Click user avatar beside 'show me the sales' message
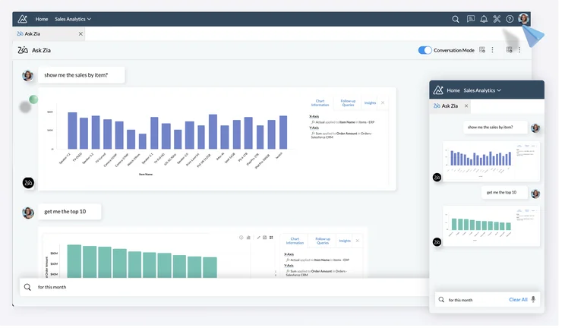565x334 pixels. [x=28, y=76]
